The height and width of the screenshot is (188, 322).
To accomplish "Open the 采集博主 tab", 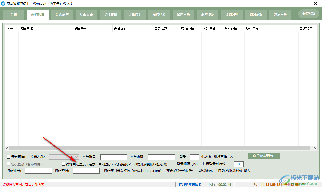I will (135, 15).
